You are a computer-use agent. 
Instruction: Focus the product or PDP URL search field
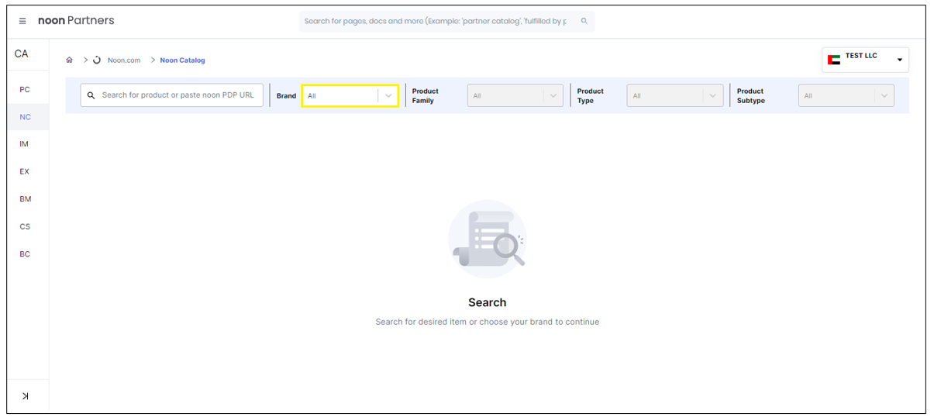point(172,95)
